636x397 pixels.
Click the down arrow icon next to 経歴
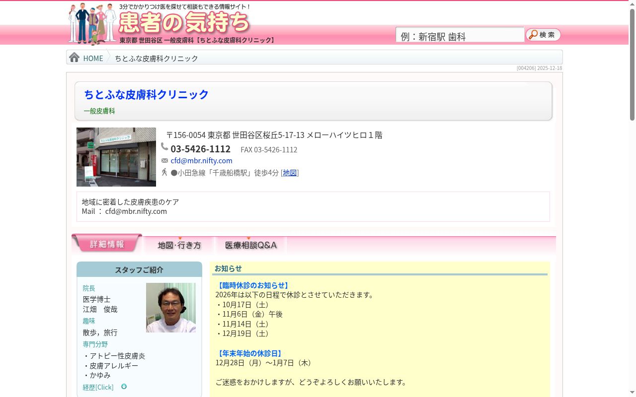pyautogui.click(x=124, y=387)
